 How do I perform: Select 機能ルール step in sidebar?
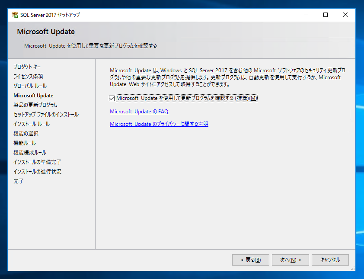pyautogui.click(x=25, y=143)
